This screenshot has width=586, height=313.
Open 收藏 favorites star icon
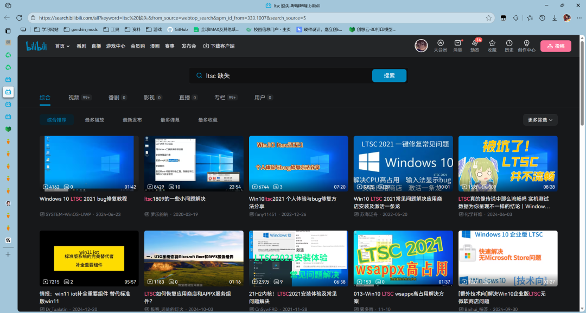click(492, 46)
